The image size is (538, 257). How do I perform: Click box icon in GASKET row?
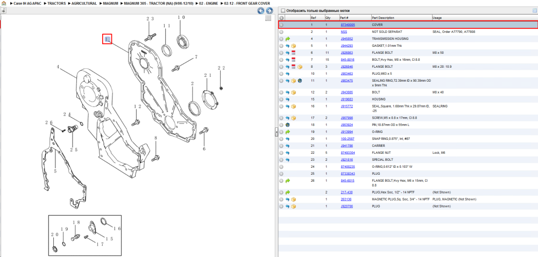[x=293, y=46]
